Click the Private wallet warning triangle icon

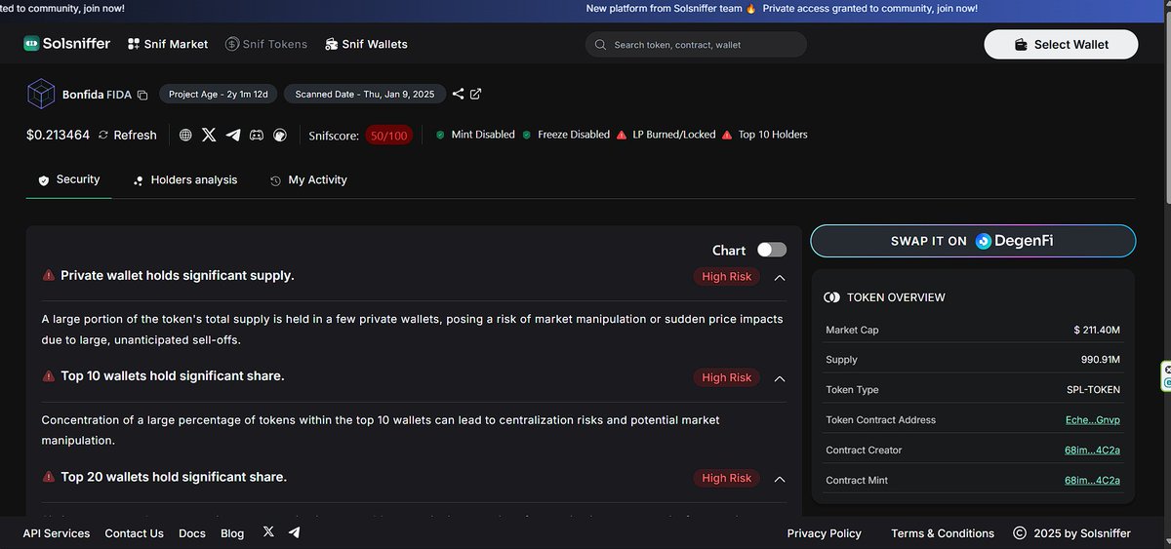48,276
